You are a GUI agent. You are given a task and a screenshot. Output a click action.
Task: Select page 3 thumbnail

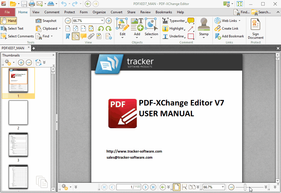coord(18,145)
